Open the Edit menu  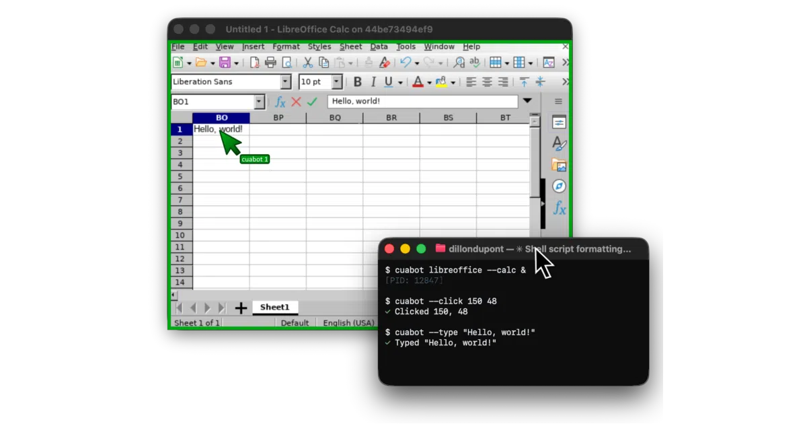pos(200,46)
